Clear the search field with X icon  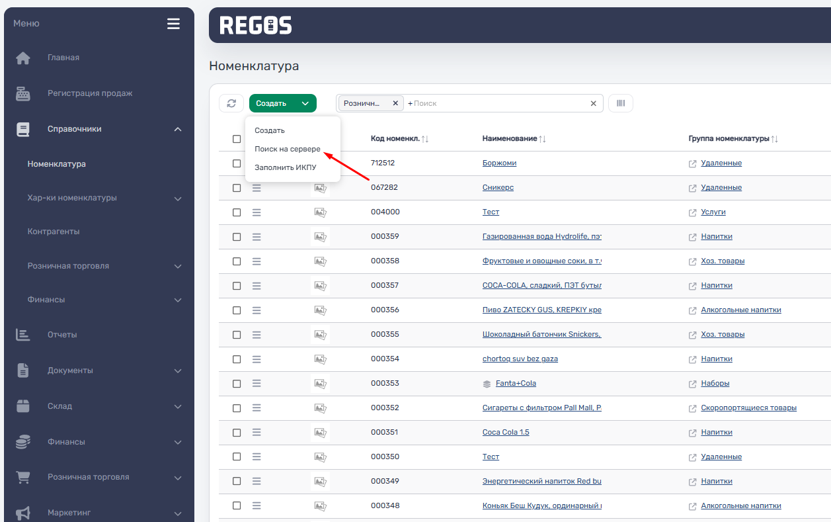coord(593,103)
